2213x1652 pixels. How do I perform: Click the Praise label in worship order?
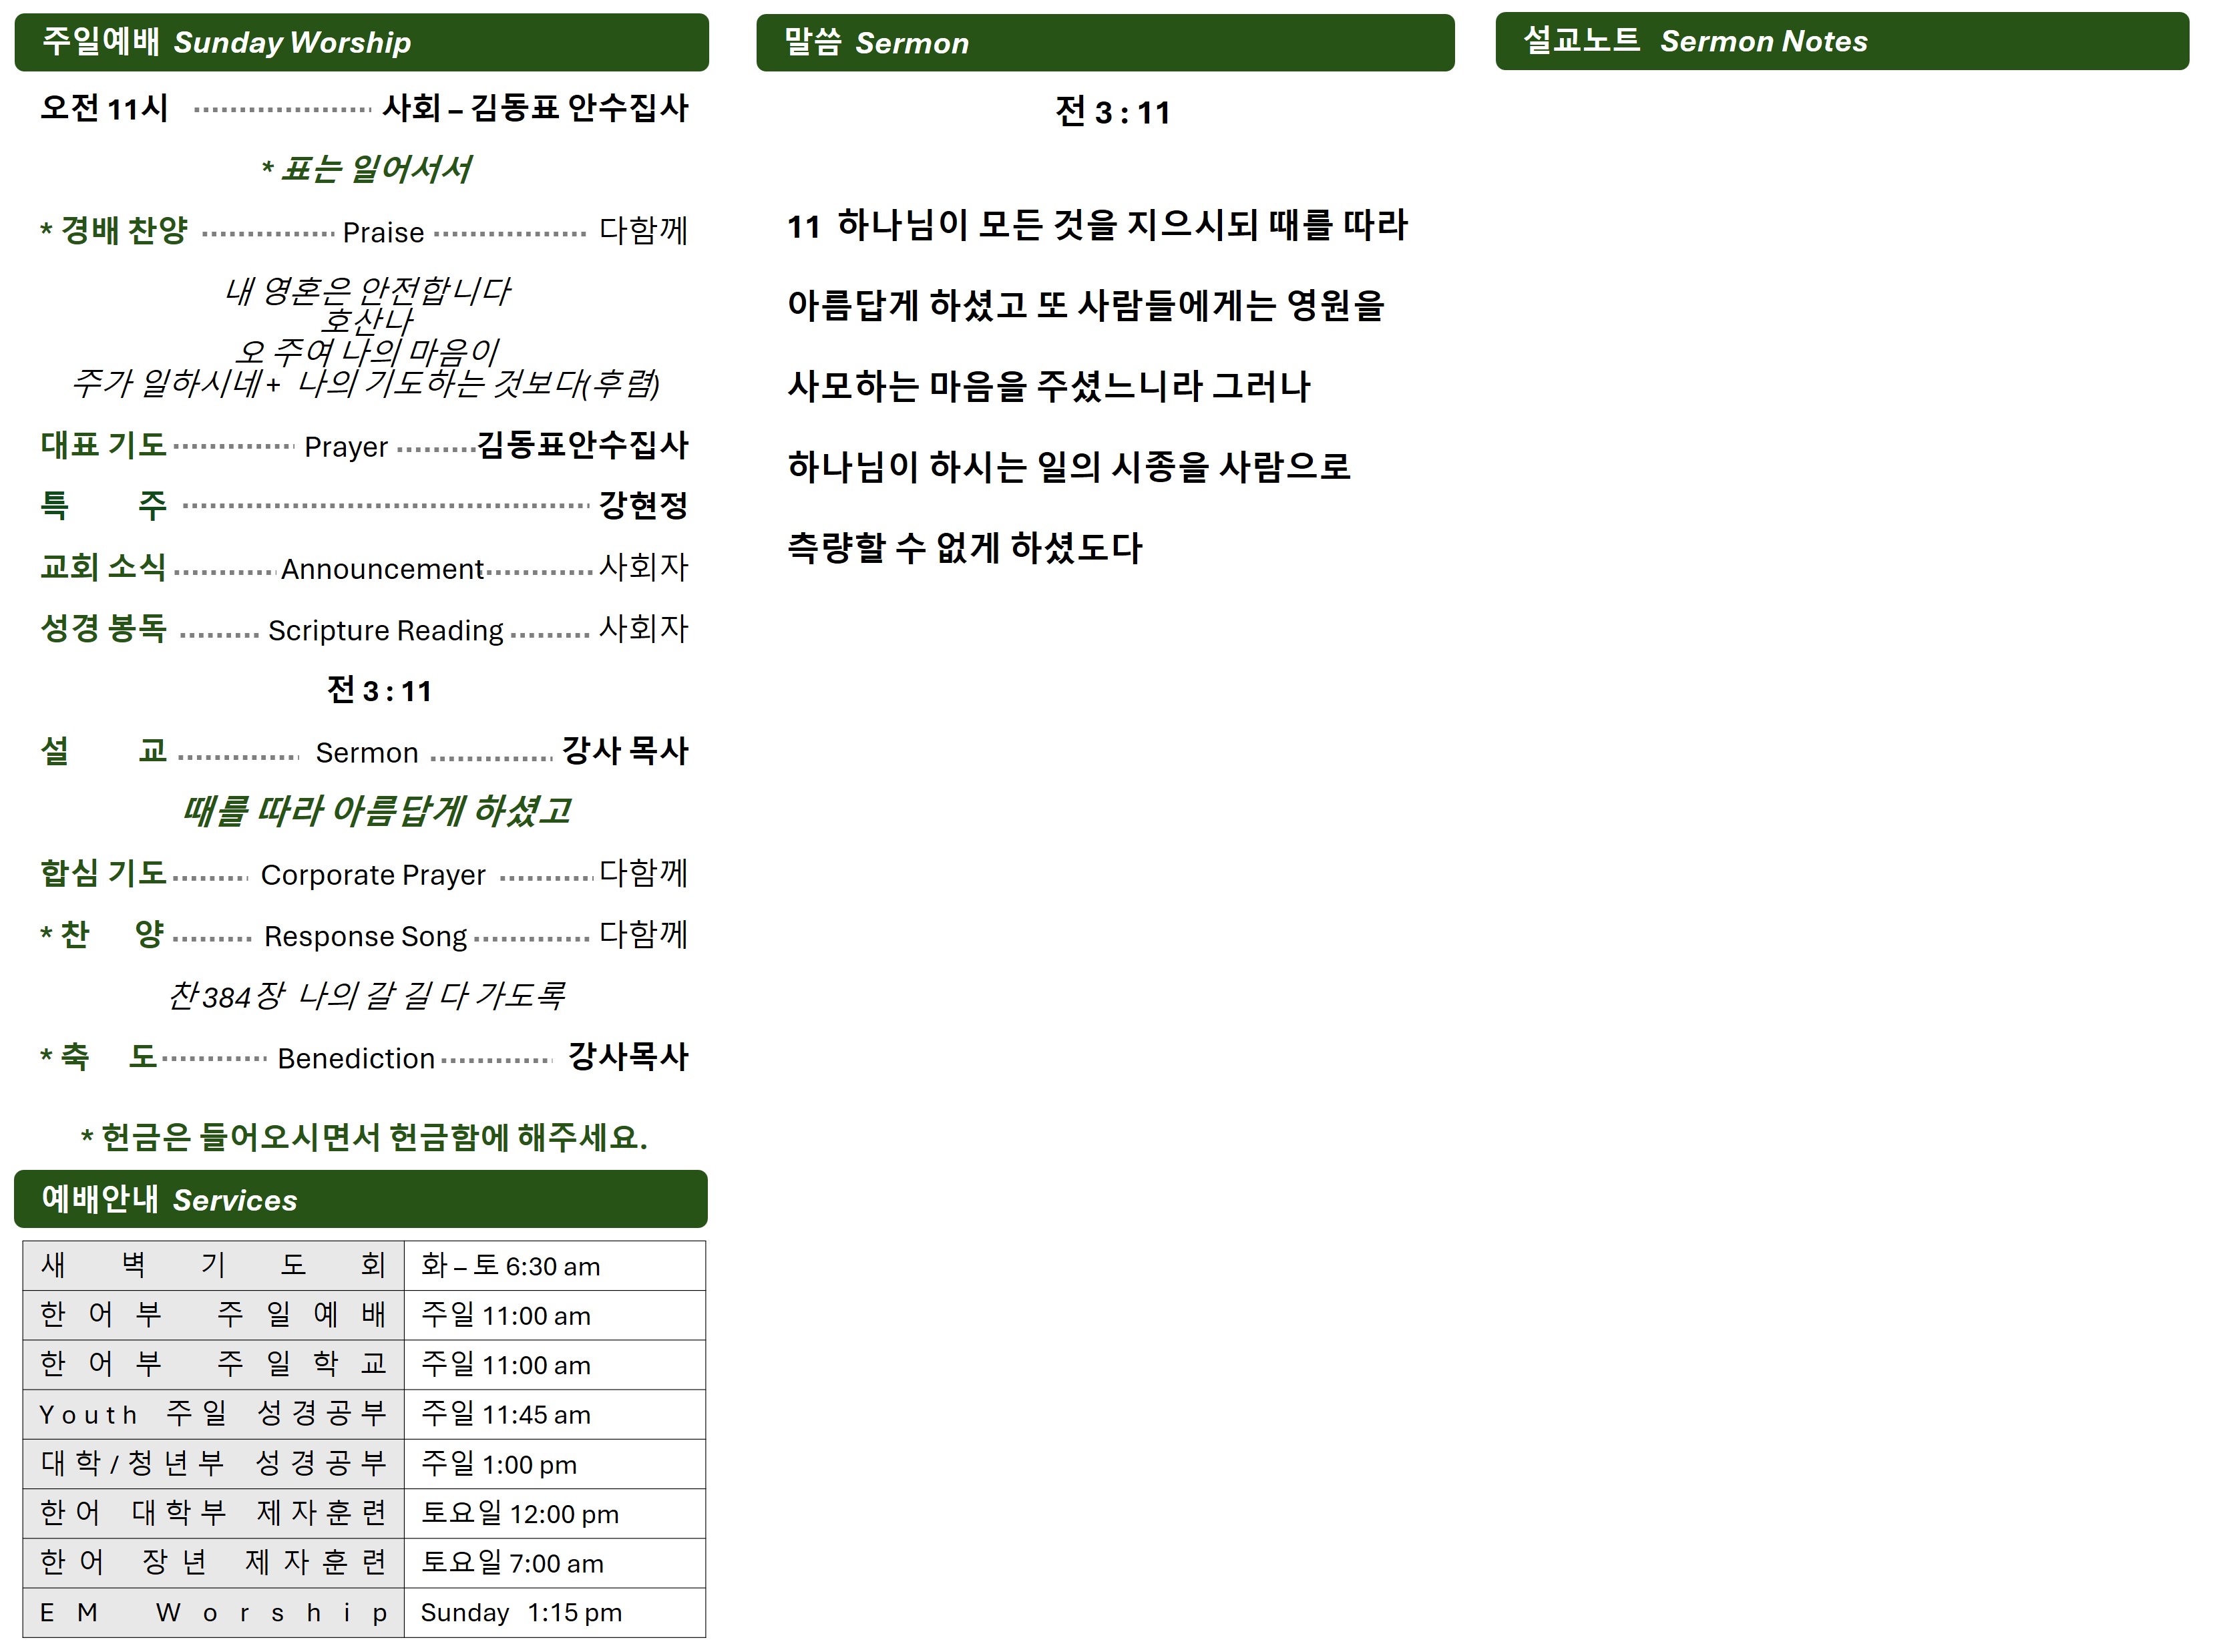383,232
